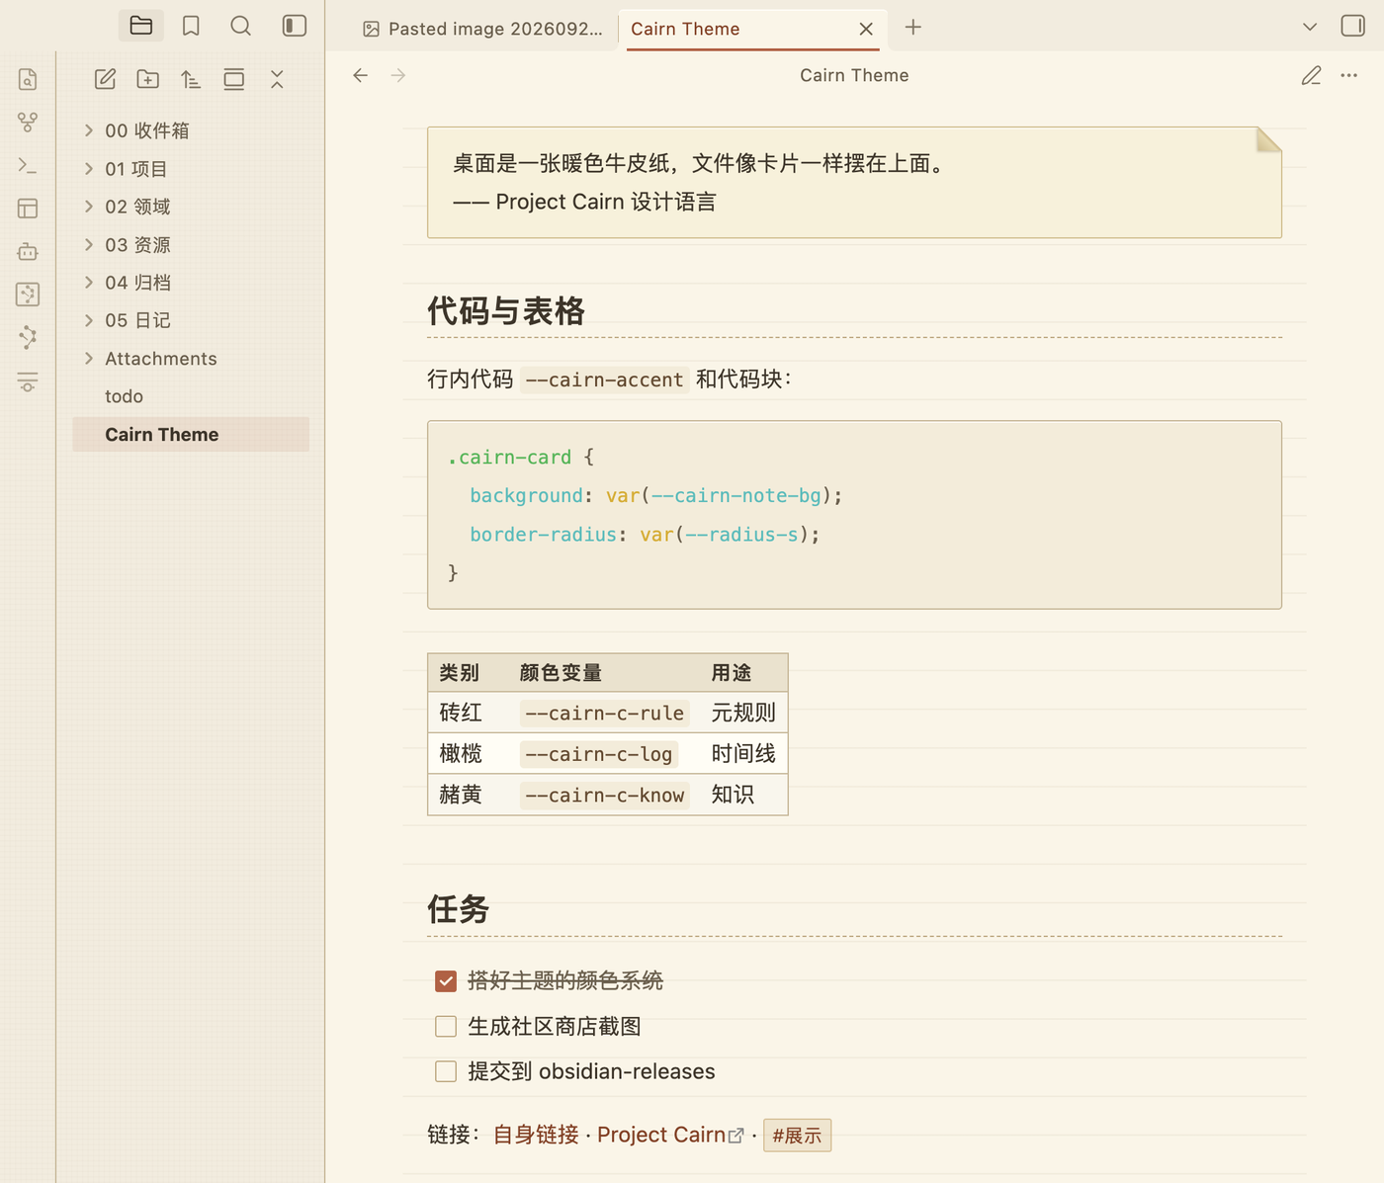
Task: Switch to editing mode pencil icon
Action: pyautogui.click(x=1312, y=75)
